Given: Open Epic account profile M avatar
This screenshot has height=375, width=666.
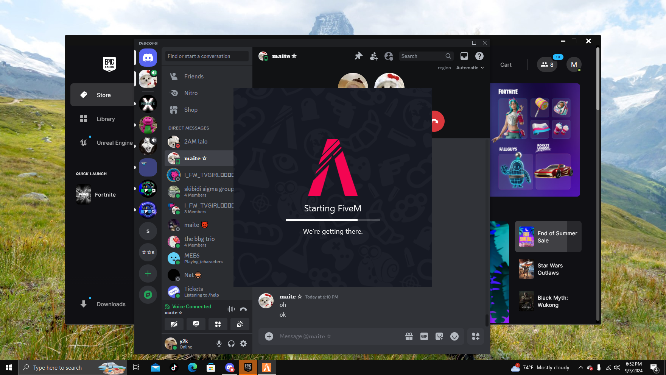Looking at the screenshot, I should (x=574, y=64).
